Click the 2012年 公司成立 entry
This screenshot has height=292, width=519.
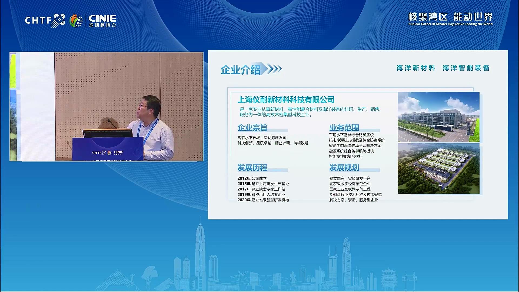coord(252,178)
